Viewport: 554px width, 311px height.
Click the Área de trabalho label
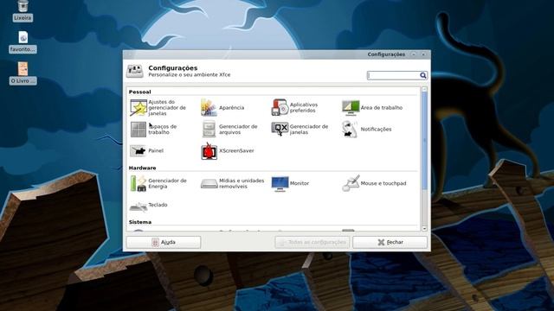(382, 107)
